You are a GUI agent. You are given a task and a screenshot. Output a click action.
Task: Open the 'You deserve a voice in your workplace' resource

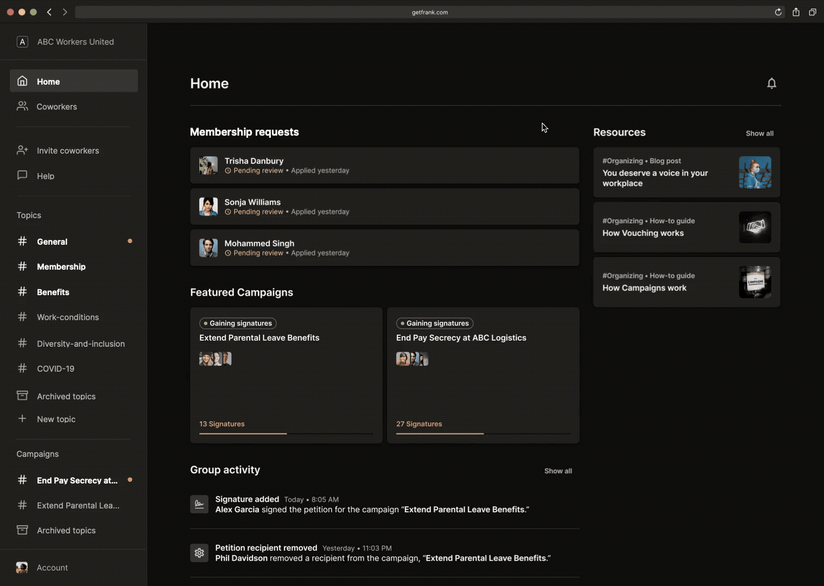(687, 172)
